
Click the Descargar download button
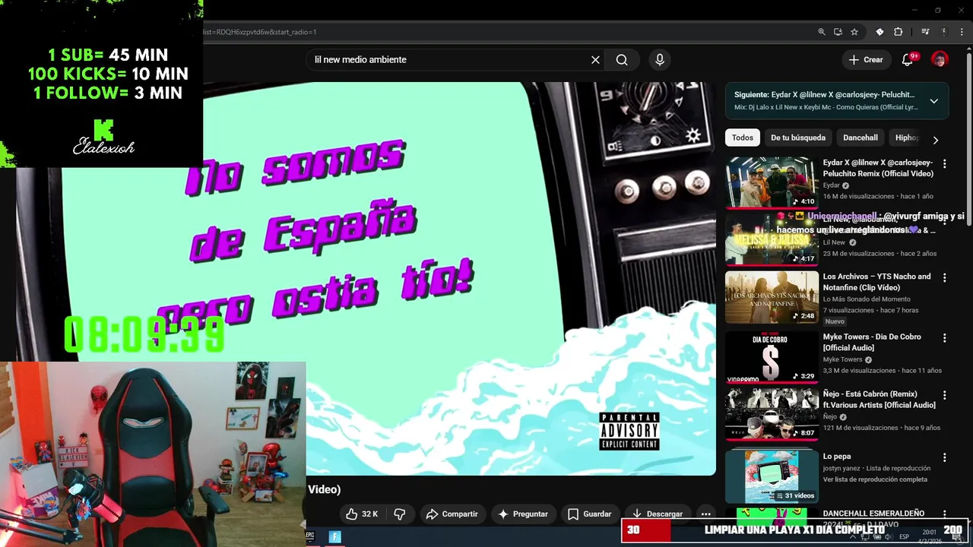[x=658, y=514]
